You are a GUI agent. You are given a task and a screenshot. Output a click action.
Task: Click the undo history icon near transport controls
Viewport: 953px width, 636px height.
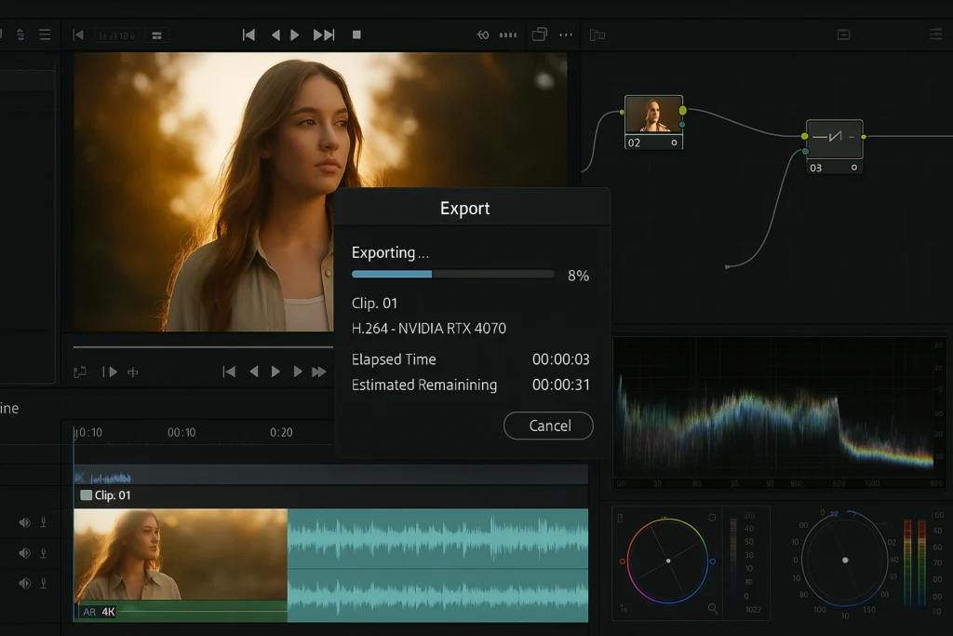click(483, 34)
